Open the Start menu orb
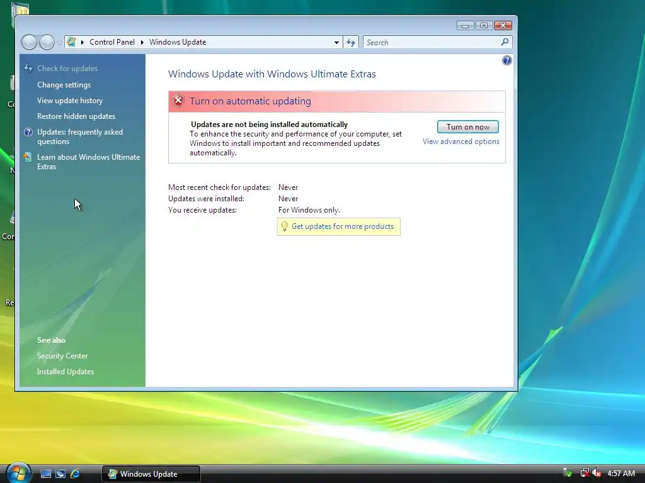The height and width of the screenshot is (483, 645). 18,473
